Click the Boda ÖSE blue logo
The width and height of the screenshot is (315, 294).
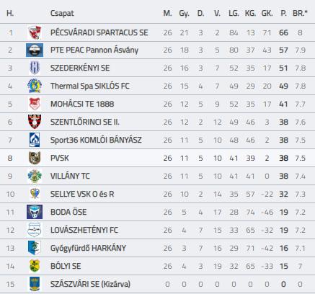[35, 212]
